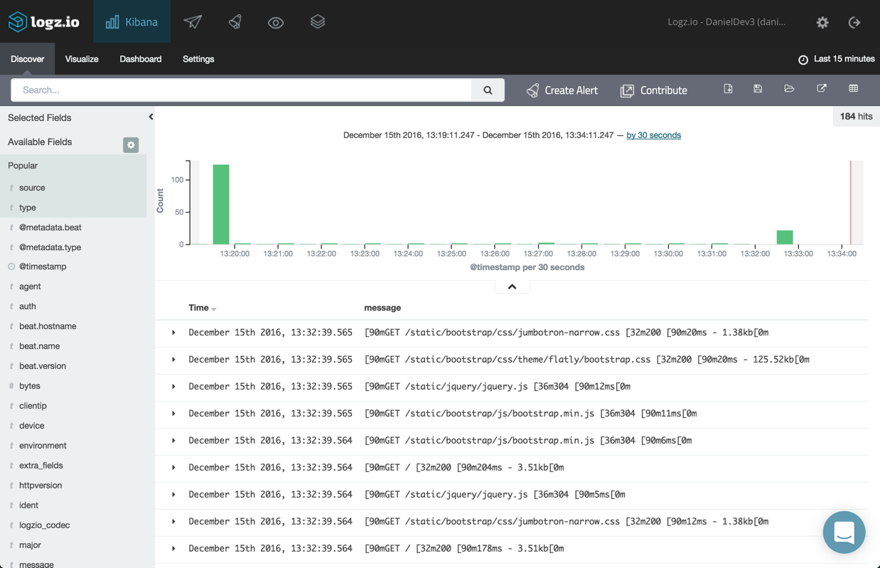Image resolution: width=880 pixels, height=568 pixels.
Task: Save search using floppy disk icon
Action: pos(758,89)
